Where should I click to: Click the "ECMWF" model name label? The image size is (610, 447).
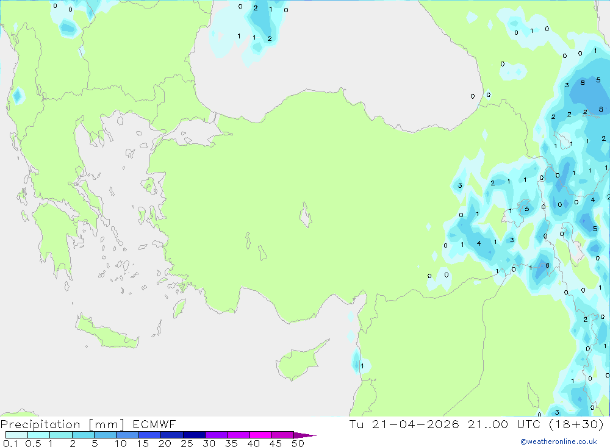click(154, 424)
